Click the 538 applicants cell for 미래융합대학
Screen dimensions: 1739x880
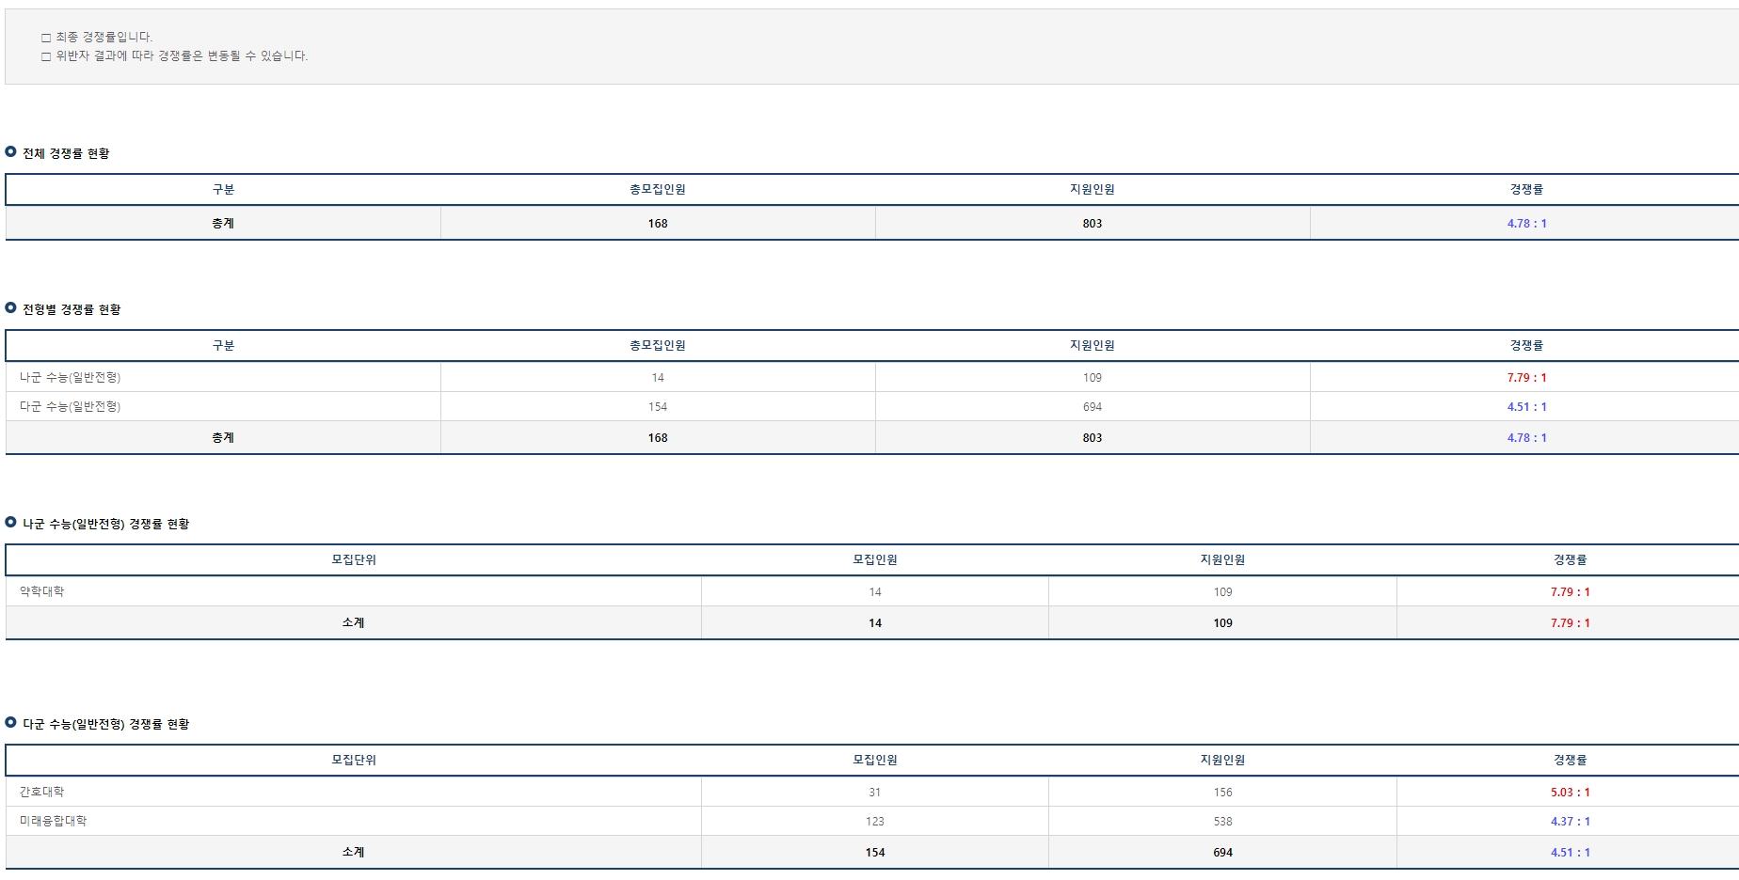point(1222,822)
